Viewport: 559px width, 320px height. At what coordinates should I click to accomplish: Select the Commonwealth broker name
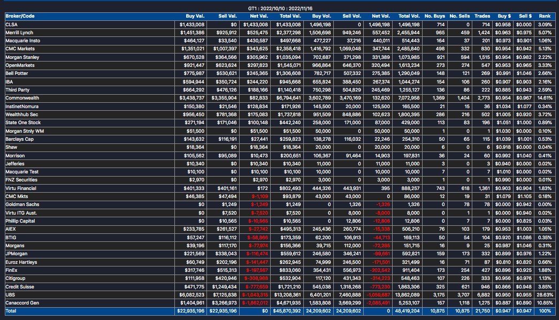pos(22,98)
